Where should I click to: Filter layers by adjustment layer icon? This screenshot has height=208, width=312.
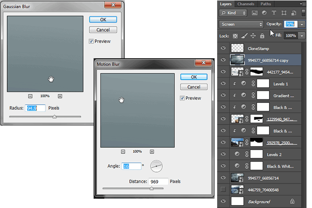point(264,13)
